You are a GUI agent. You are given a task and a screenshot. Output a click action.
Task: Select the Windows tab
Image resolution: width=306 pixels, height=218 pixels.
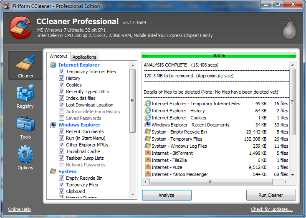pos(58,56)
